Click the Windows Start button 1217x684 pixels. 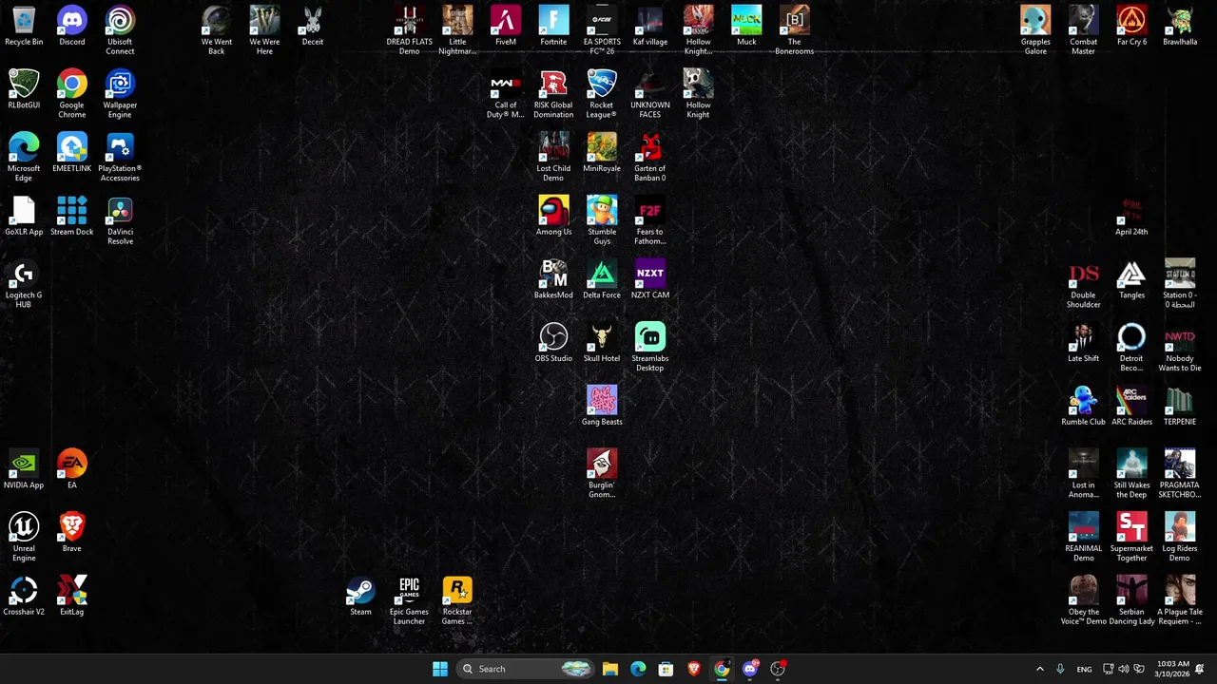click(x=440, y=669)
